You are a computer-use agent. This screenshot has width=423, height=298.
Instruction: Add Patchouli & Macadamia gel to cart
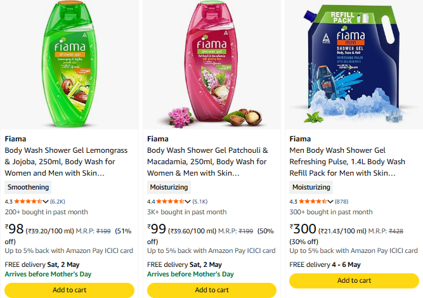(x=212, y=290)
